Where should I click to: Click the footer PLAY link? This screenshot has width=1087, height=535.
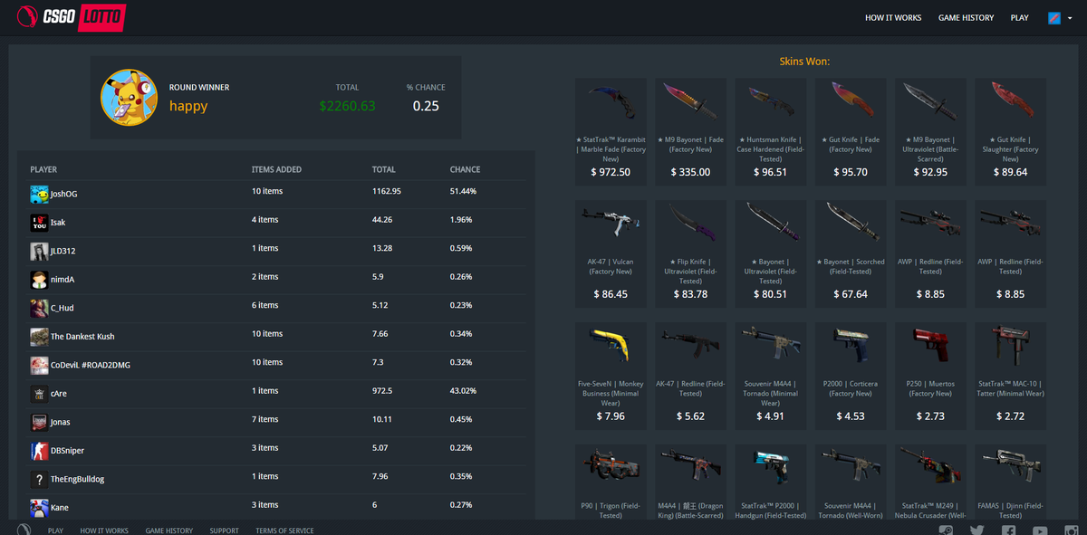tap(55, 530)
